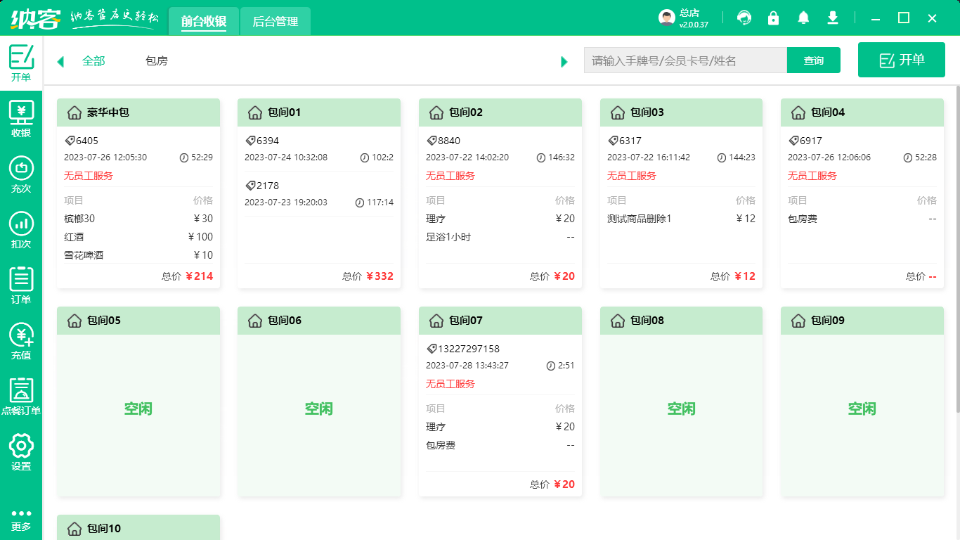
Task: Click the customer service headset icon
Action: coord(744,18)
